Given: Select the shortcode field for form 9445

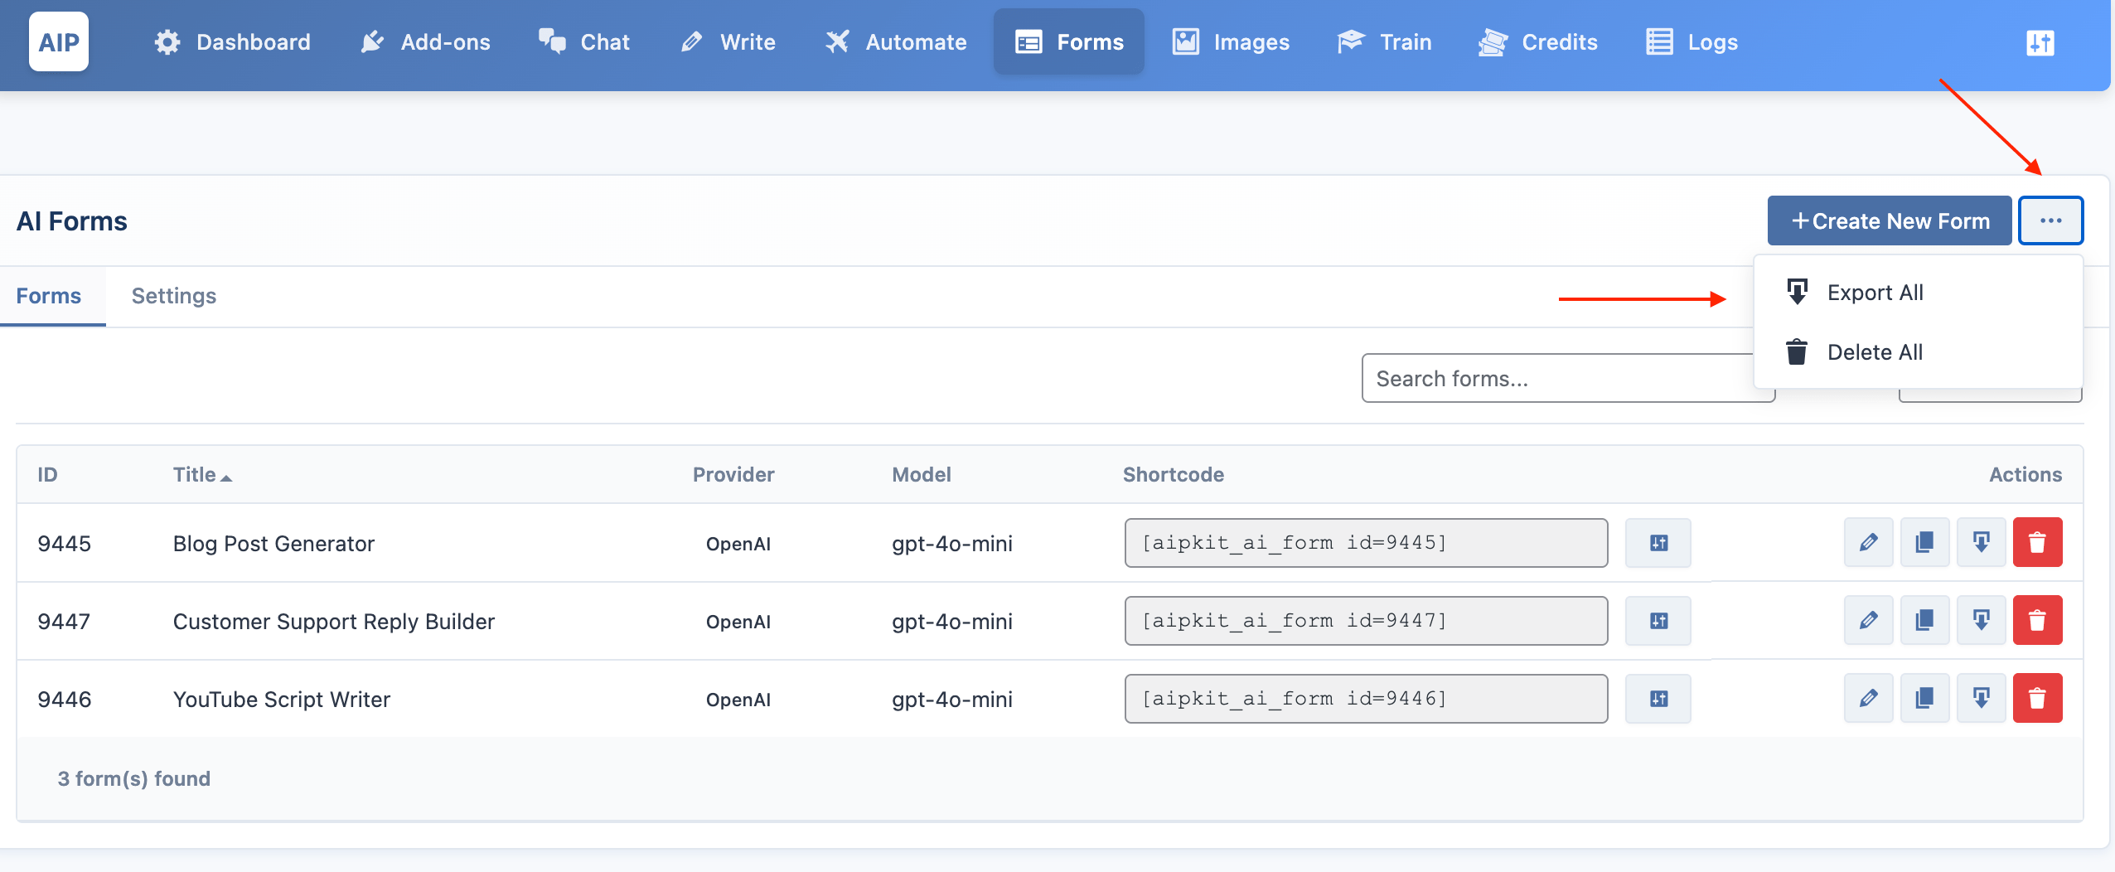Looking at the screenshot, I should (1366, 543).
